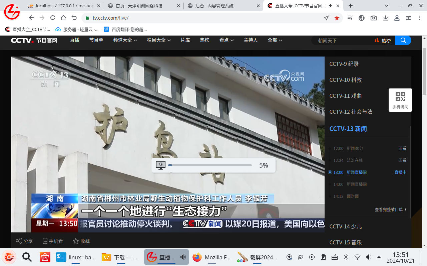The height and width of the screenshot is (266, 427).
Task: Expand the 看点 dropdown menu
Action: point(227,40)
